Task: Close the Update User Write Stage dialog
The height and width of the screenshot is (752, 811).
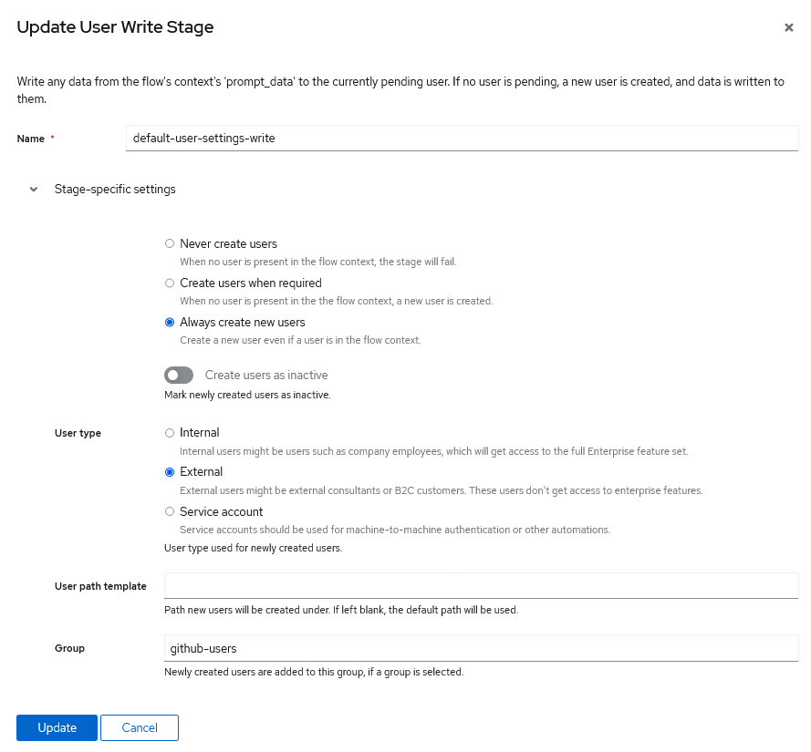Action: pos(788,27)
